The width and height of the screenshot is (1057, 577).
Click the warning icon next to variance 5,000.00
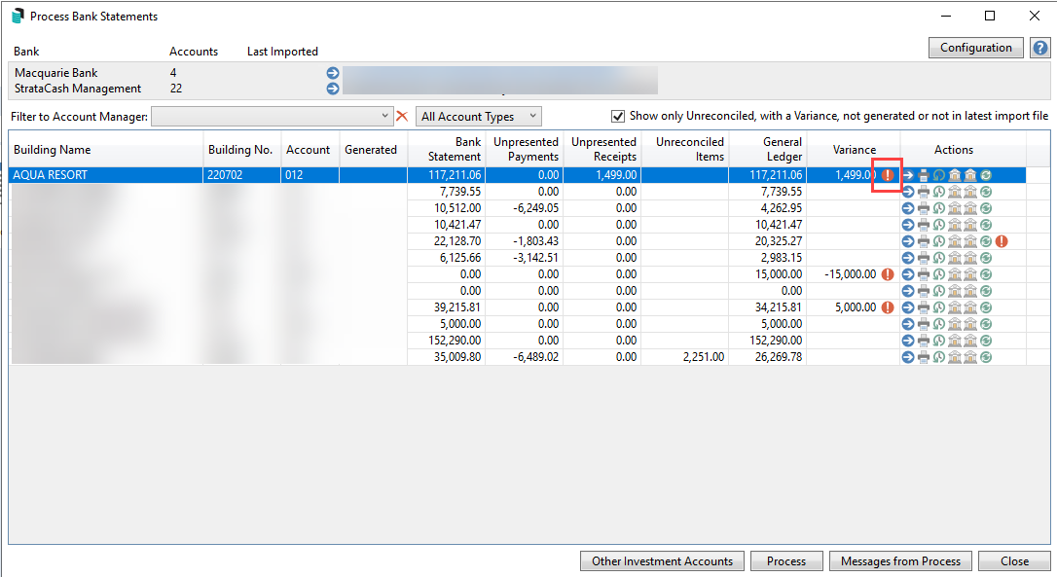coord(888,307)
